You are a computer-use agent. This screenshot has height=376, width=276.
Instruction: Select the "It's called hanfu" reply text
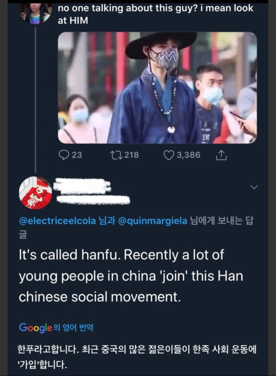(x=131, y=276)
